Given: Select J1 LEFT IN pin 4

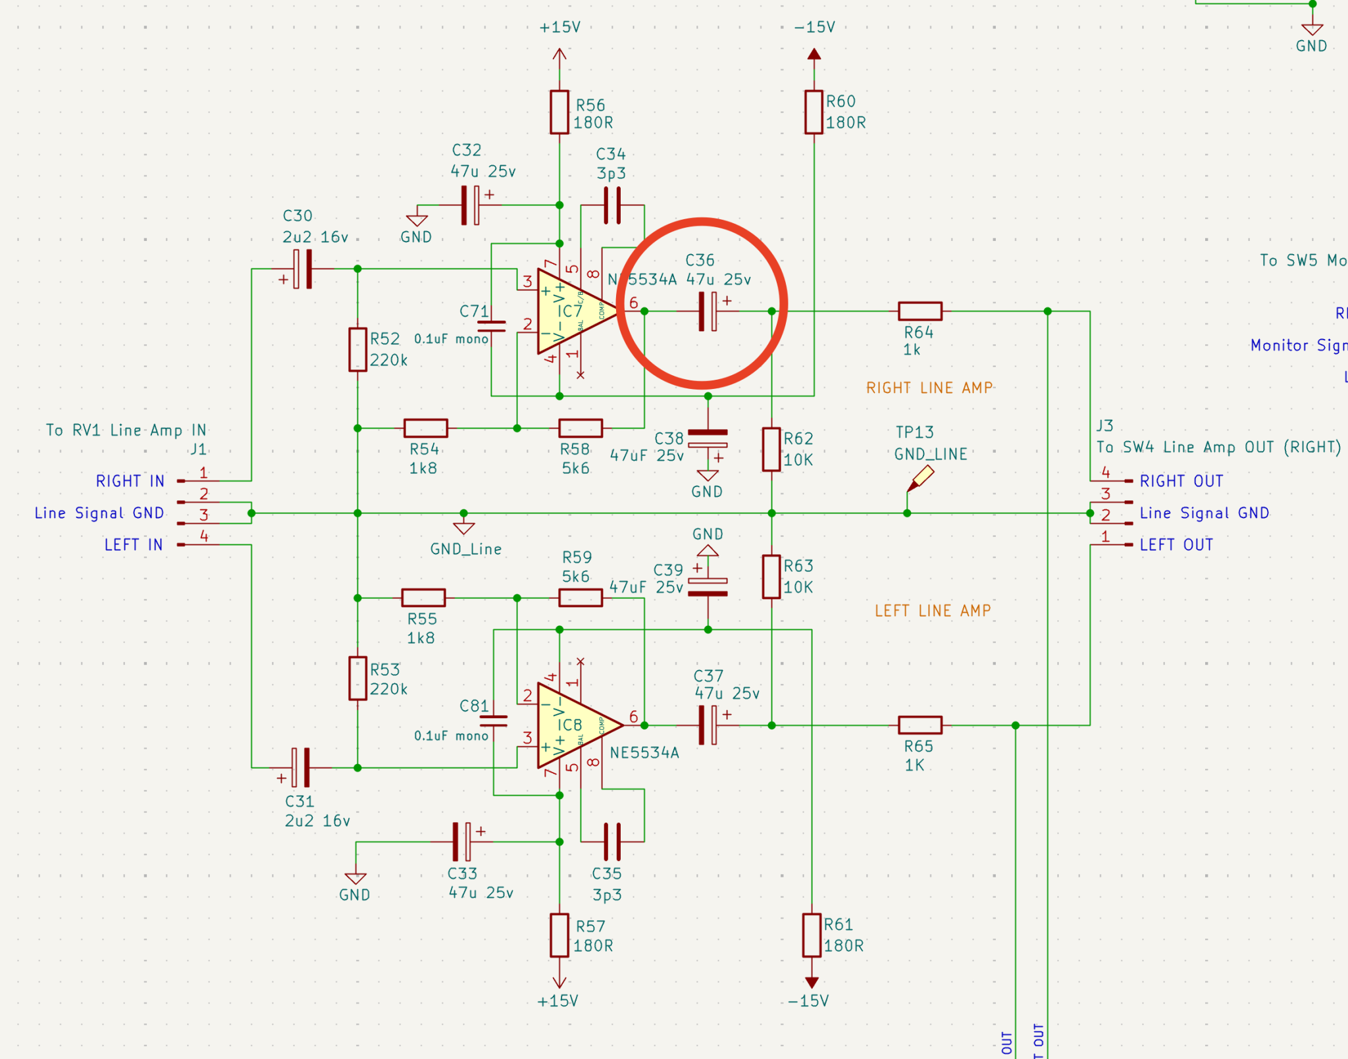Looking at the screenshot, I should [197, 545].
